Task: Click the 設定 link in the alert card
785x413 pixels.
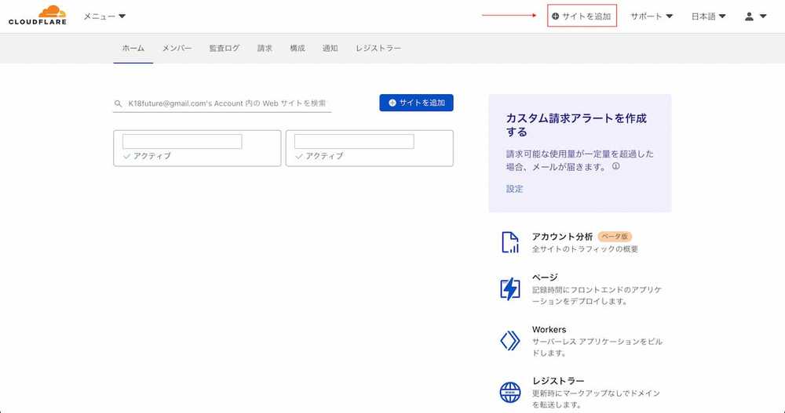Action: click(514, 189)
